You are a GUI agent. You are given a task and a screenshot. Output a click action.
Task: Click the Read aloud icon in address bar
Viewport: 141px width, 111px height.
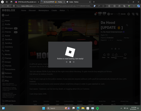[x=99, y=6]
